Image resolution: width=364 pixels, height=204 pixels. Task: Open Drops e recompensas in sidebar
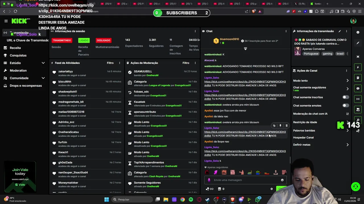tap(26, 86)
